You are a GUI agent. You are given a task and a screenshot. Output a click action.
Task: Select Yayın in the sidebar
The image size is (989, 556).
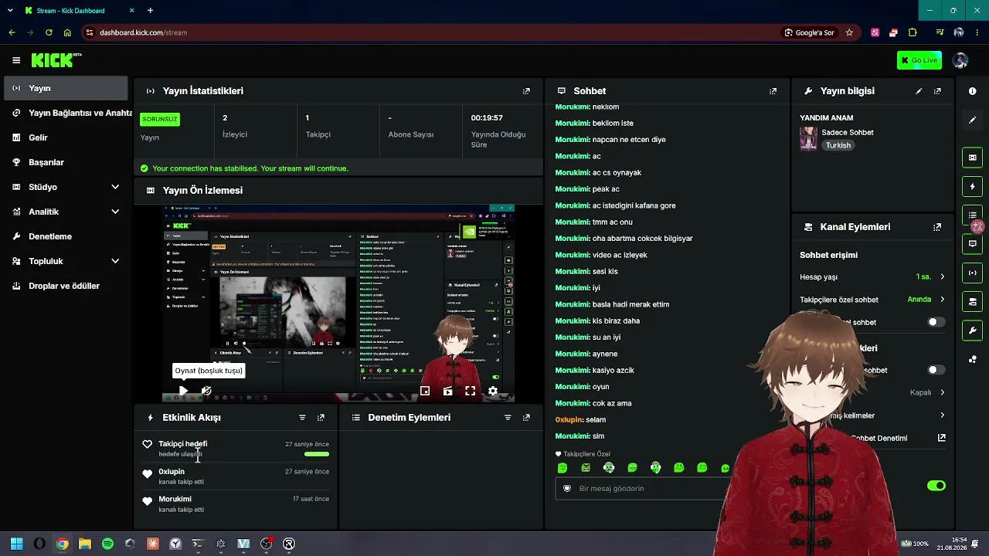tap(66, 88)
